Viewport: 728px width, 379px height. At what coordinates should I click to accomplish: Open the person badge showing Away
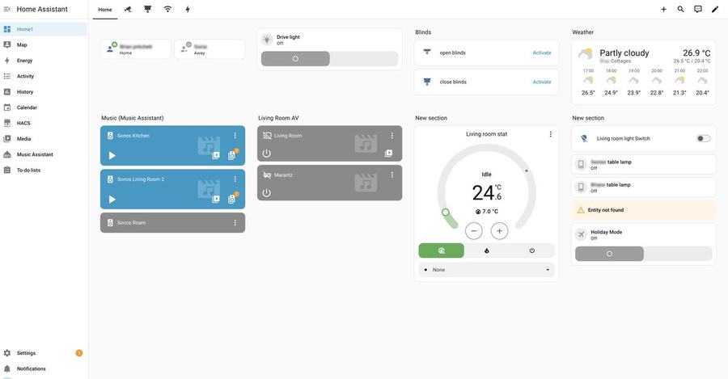[210, 48]
